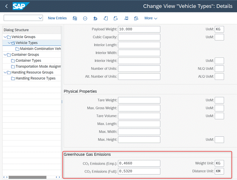Click the CO₂ Emissions (Full) field
Screen dimensions: 237x180
[139, 171]
